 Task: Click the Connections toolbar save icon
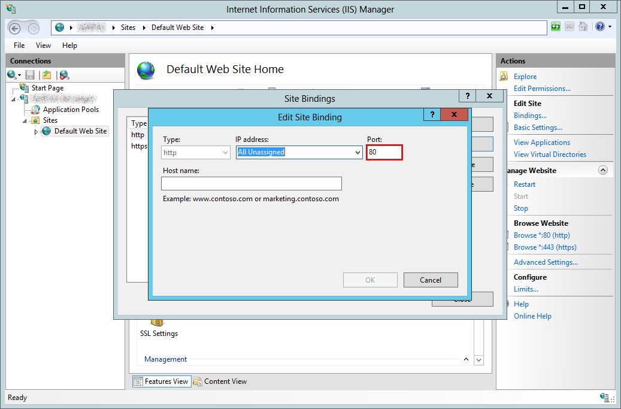coord(30,75)
